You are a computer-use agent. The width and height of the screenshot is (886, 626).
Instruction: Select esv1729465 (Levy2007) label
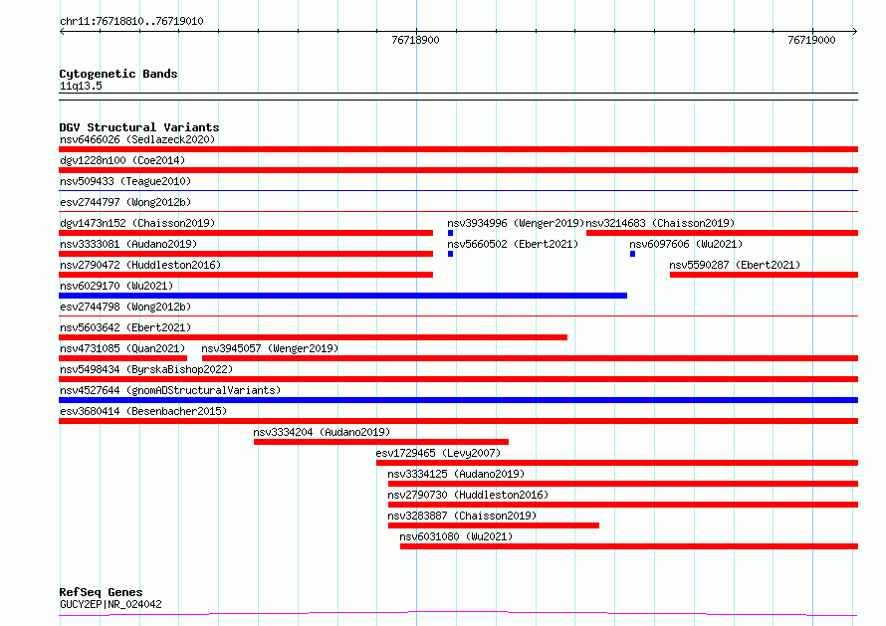pos(438,453)
